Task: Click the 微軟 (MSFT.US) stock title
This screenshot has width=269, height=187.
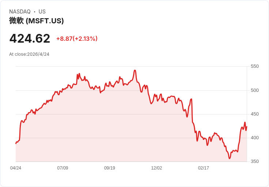Action: (37, 21)
